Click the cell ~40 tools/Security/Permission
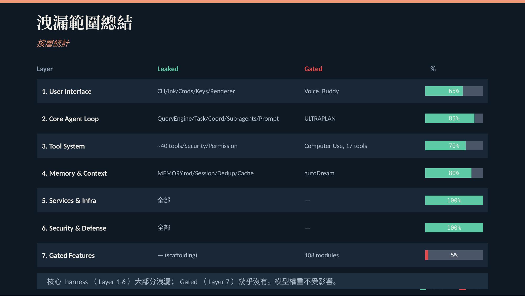Image resolution: width=525 pixels, height=296 pixels. coord(197,146)
